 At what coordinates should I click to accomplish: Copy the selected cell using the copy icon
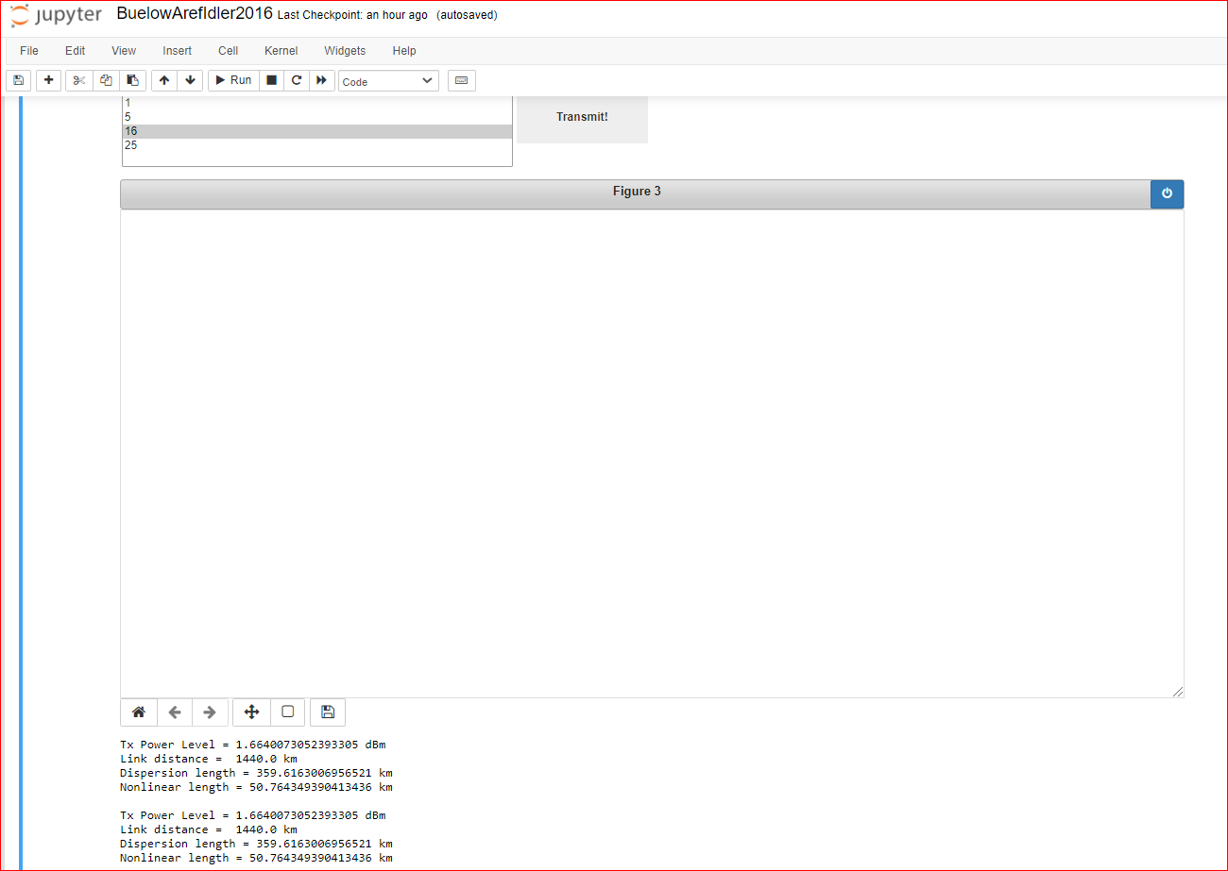(x=106, y=80)
